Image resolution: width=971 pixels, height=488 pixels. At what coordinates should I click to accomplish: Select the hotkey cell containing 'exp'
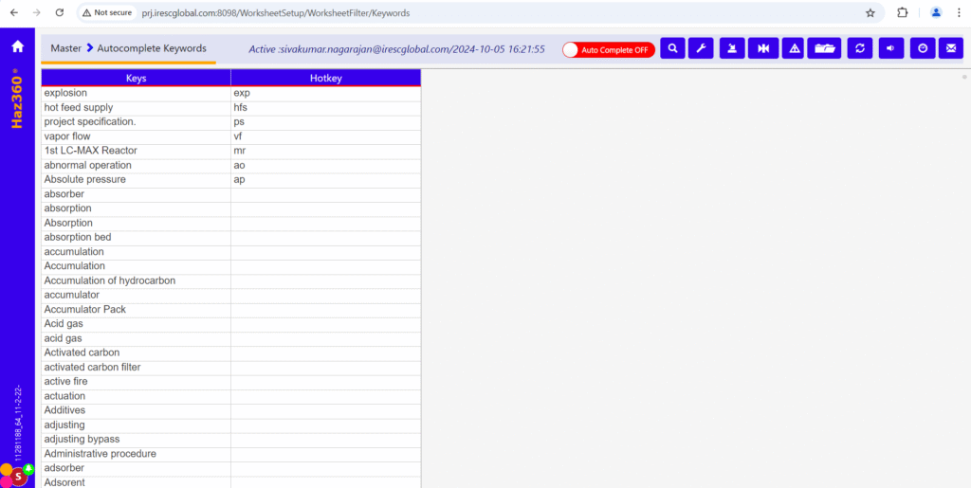pyautogui.click(x=325, y=93)
